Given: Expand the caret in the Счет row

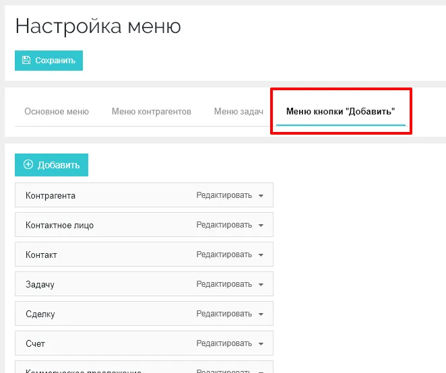Looking at the screenshot, I should pyautogui.click(x=261, y=344).
